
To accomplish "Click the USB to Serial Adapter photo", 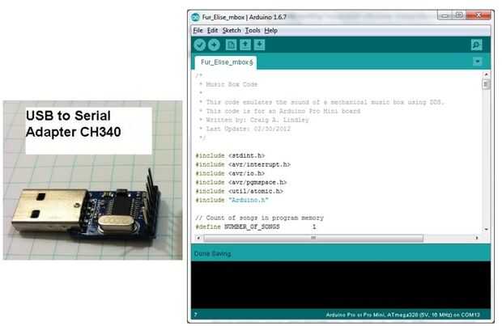I will pyautogui.click(x=93, y=180).
